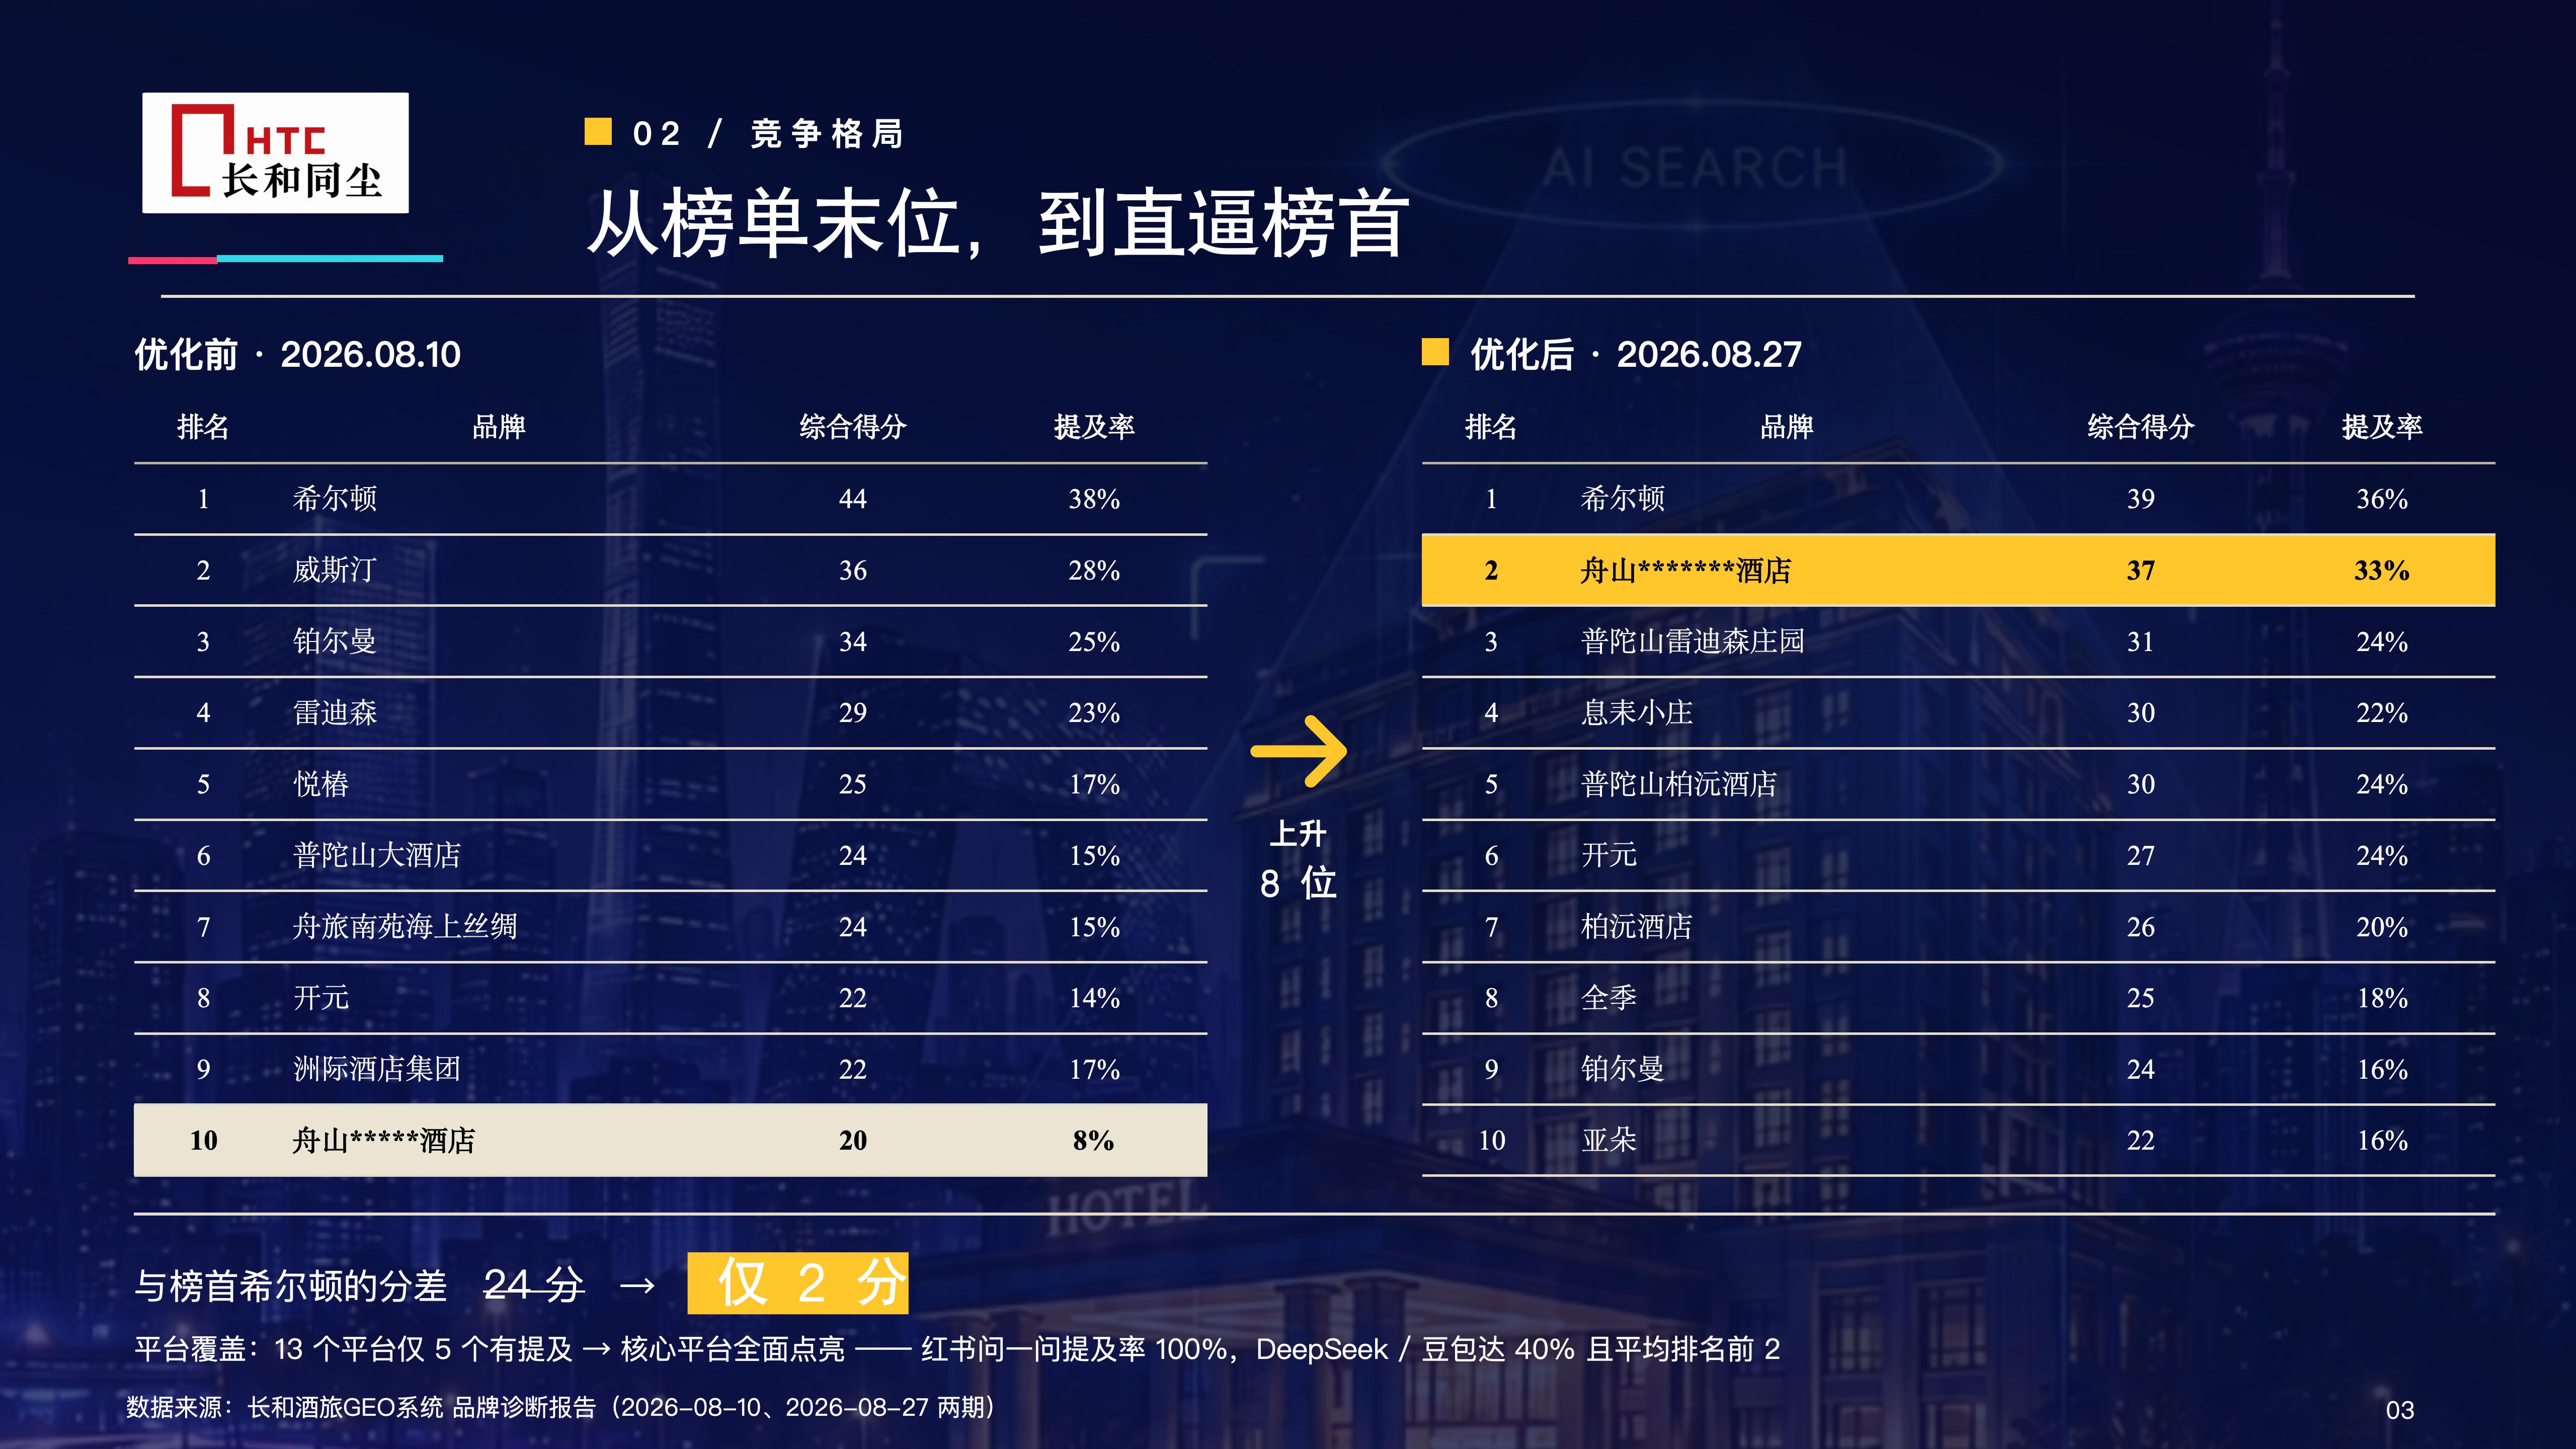This screenshot has height=1449, width=2576.
Task: Click 综合得分 header in before table
Action: pyautogui.click(x=853, y=427)
